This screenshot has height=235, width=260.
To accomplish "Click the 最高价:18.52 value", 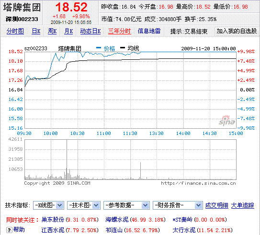I will [193, 7].
